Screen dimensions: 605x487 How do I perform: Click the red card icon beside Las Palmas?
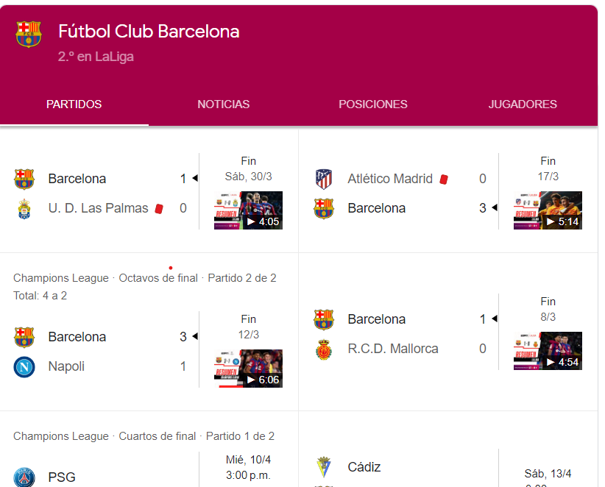tap(159, 209)
